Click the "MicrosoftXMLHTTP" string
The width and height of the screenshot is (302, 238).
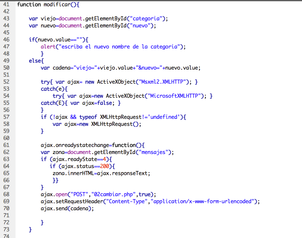tap(175, 96)
